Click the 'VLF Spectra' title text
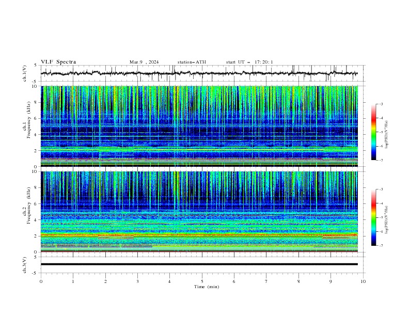 coord(58,62)
